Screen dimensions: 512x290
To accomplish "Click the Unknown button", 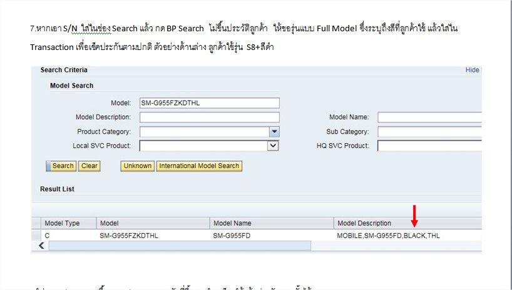I will (x=138, y=166).
